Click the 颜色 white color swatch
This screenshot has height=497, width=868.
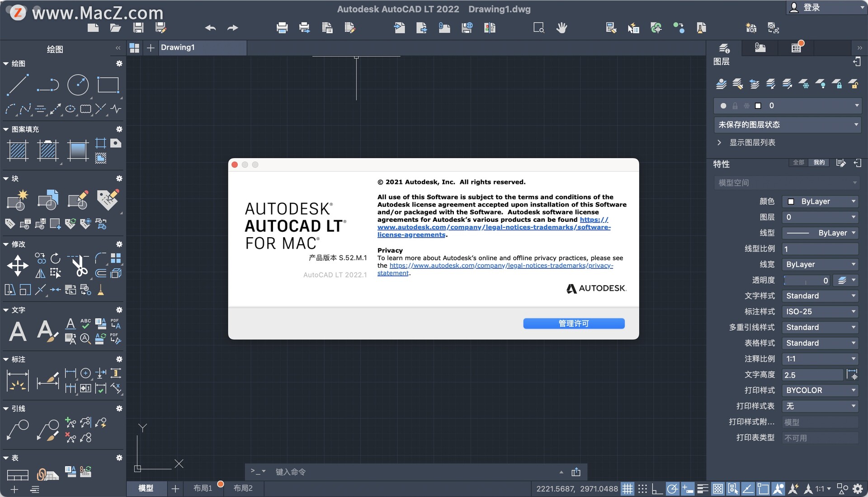pyautogui.click(x=791, y=202)
